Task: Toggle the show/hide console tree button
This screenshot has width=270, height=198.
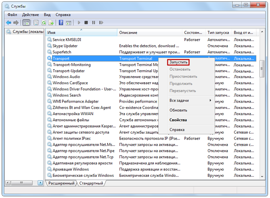Action: (27, 23)
